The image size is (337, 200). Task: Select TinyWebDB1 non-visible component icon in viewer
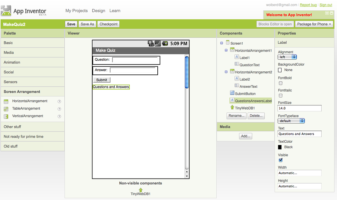click(x=141, y=190)
